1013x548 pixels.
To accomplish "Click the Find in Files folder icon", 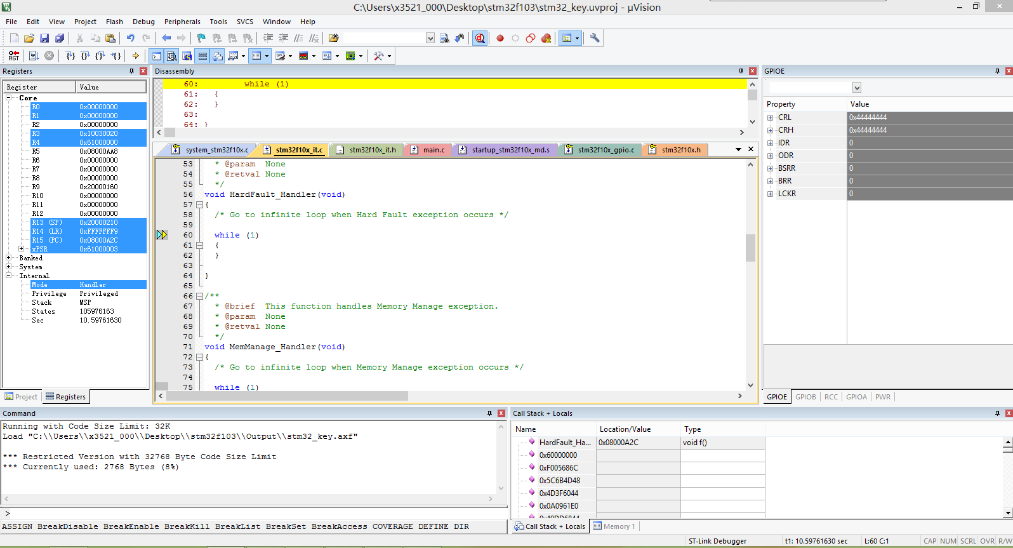I will (333, 38).
